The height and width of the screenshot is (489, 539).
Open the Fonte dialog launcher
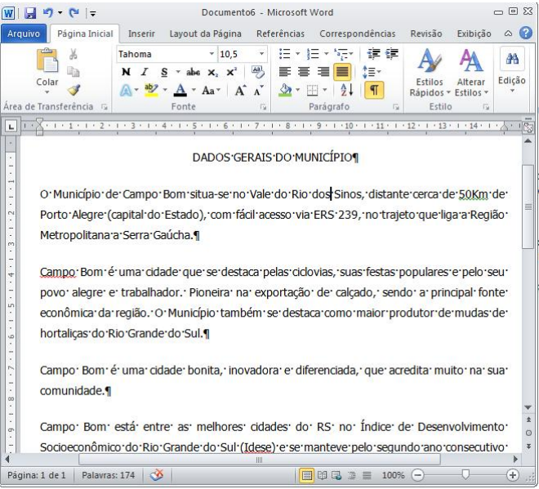264,107
